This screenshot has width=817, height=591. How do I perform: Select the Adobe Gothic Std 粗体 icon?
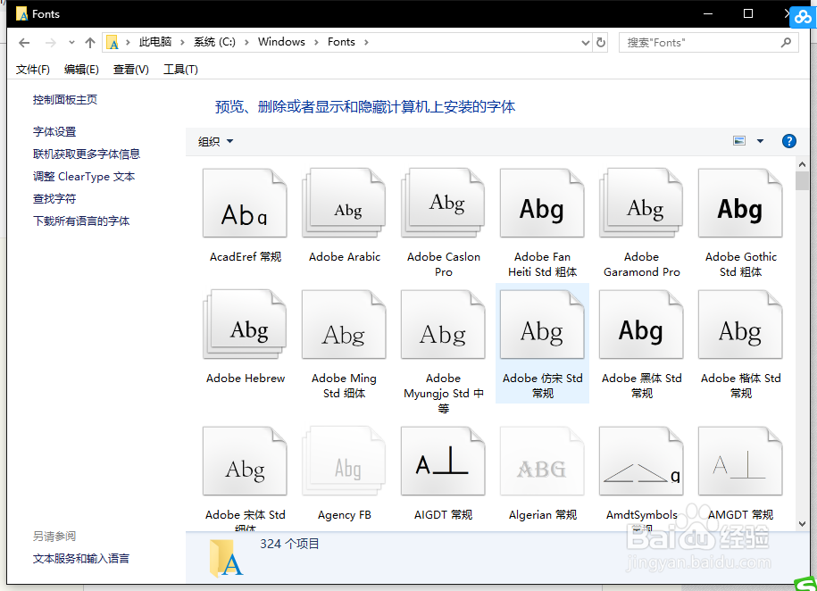[740, 204]
